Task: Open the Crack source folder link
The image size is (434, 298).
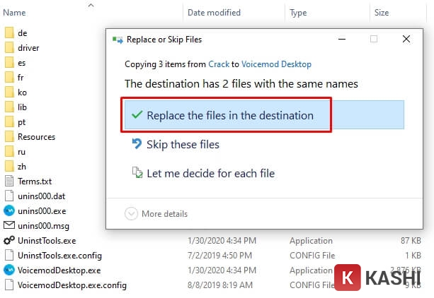Action: 219,64
